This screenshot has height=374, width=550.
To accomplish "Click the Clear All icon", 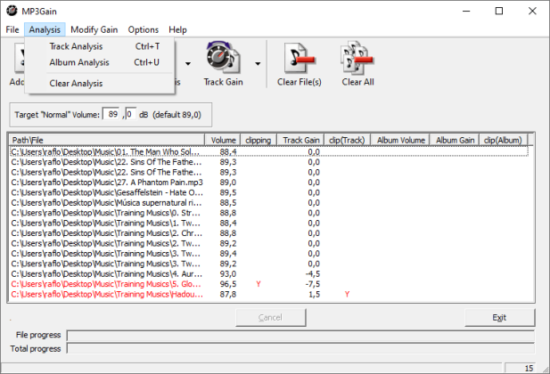I will tap(357, 61).
